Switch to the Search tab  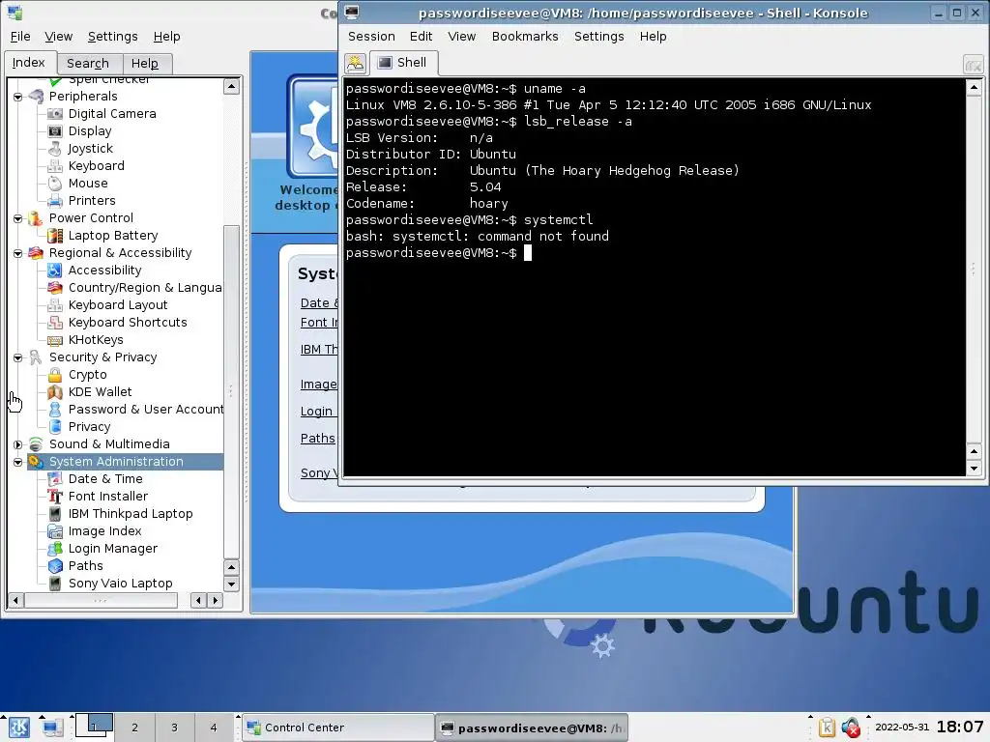pos(88,63)
